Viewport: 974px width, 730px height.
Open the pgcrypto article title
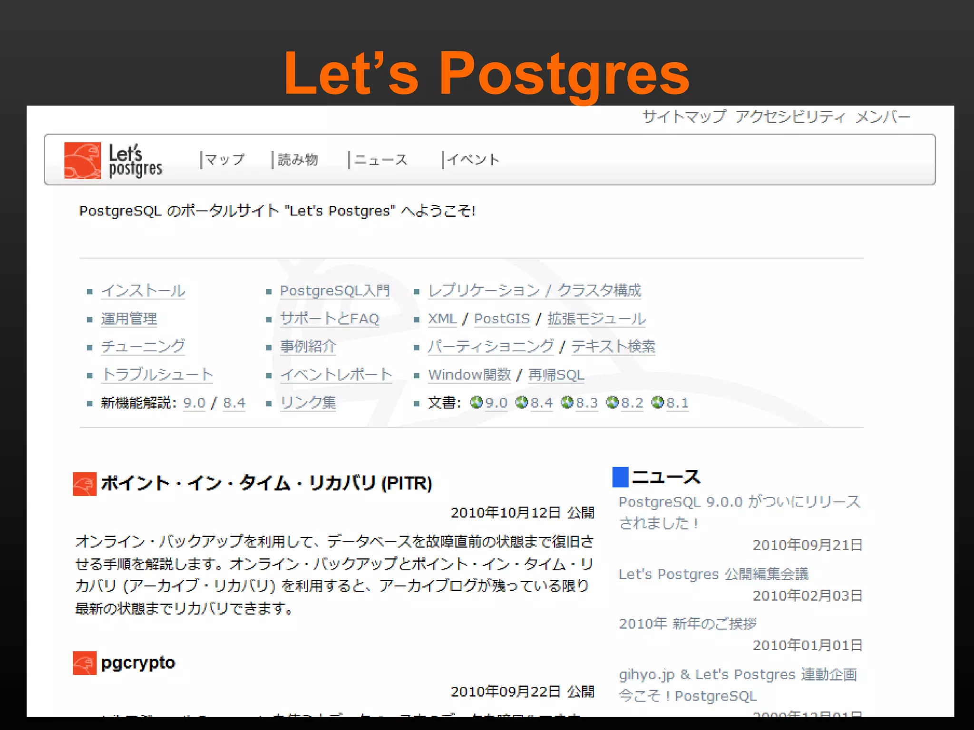point(138,663)
